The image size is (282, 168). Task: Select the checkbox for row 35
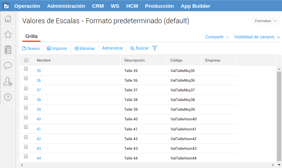(26, 69)
